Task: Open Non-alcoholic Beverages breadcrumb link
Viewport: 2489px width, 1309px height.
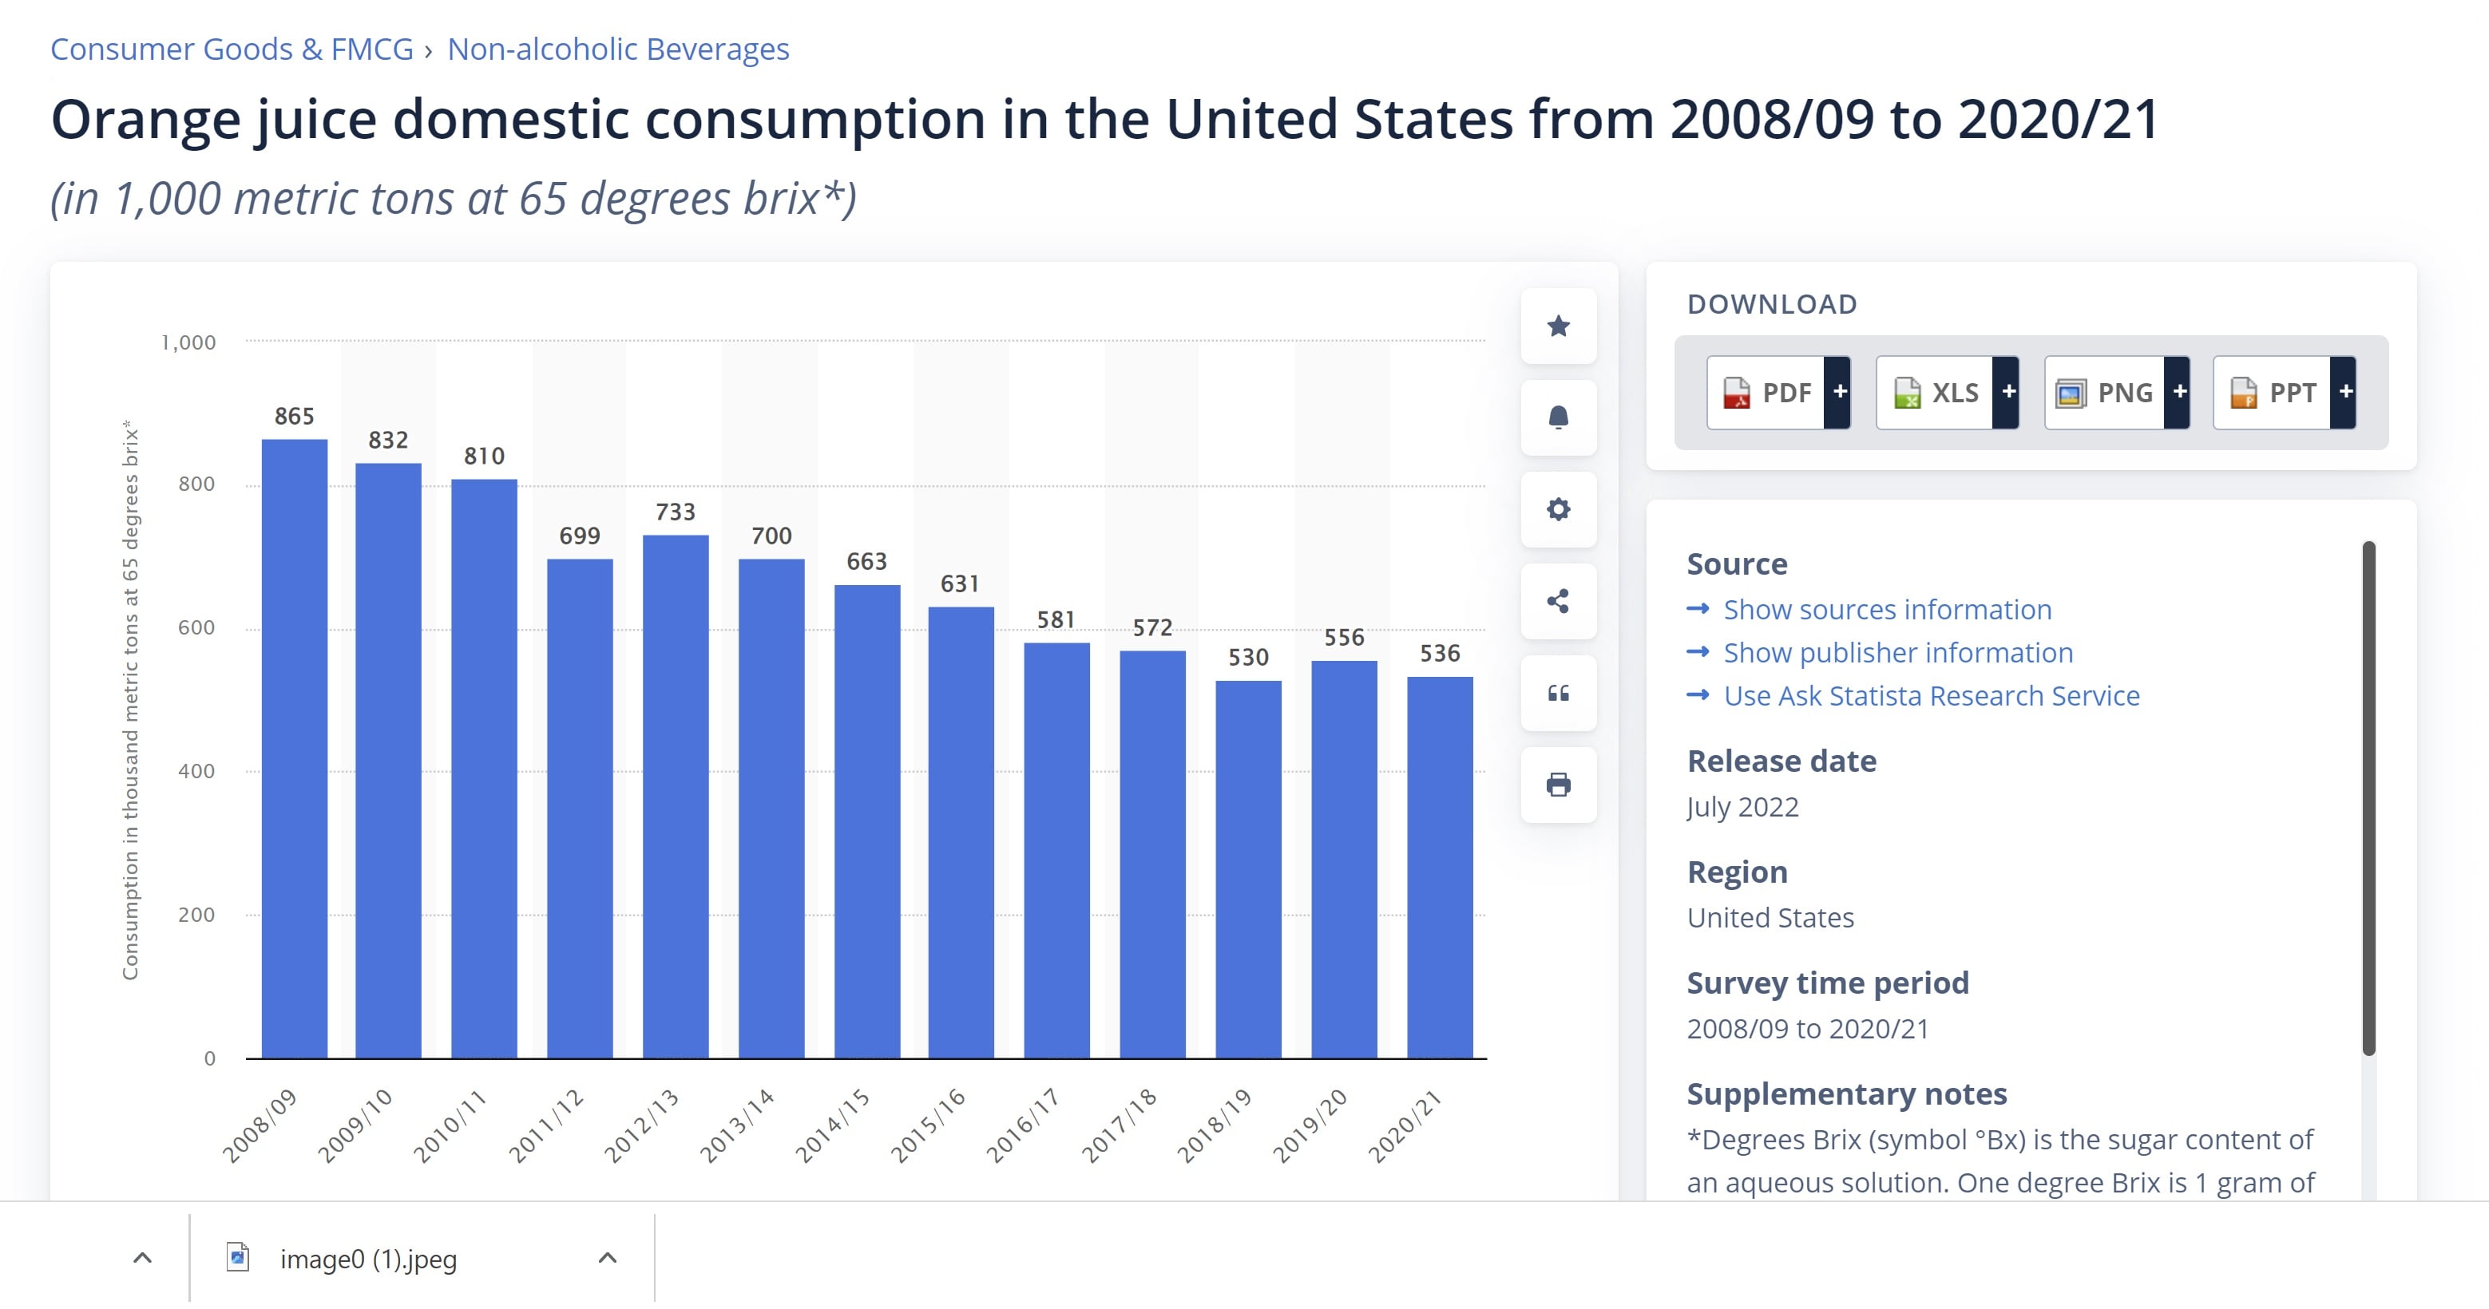Action: pyautogui.click(x=617, y=49)
